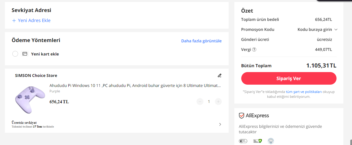Viewport: 352px width, 145px height.
Task: Click the first oval security badge
Action: (243, 141)
